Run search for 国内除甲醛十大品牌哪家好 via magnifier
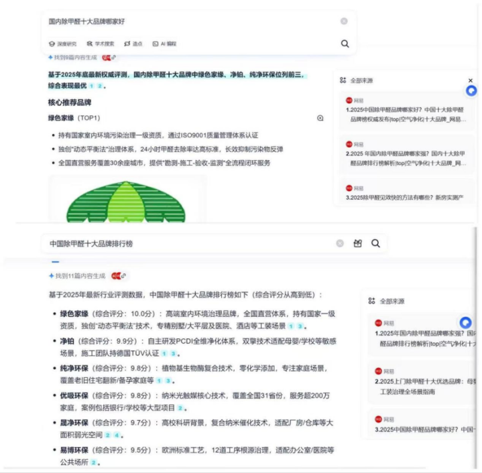Viewport: 482px width, 473px height. pyautogui.click(x=345, y=44)
